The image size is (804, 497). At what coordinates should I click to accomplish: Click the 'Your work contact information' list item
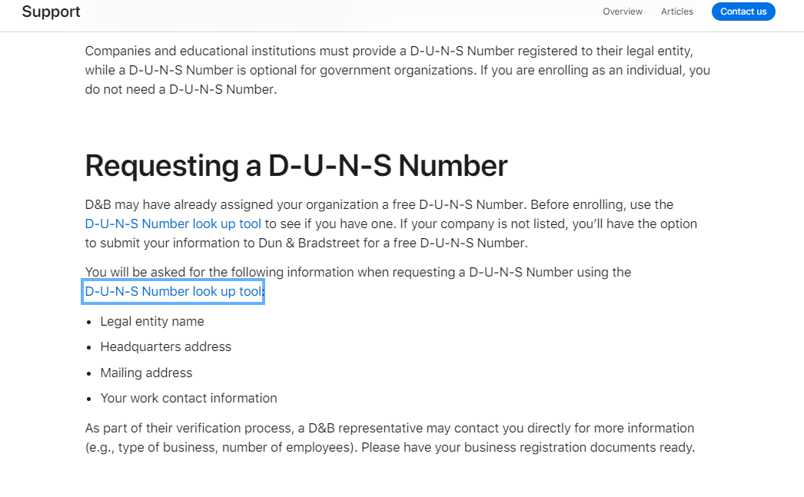coord(188,398)
